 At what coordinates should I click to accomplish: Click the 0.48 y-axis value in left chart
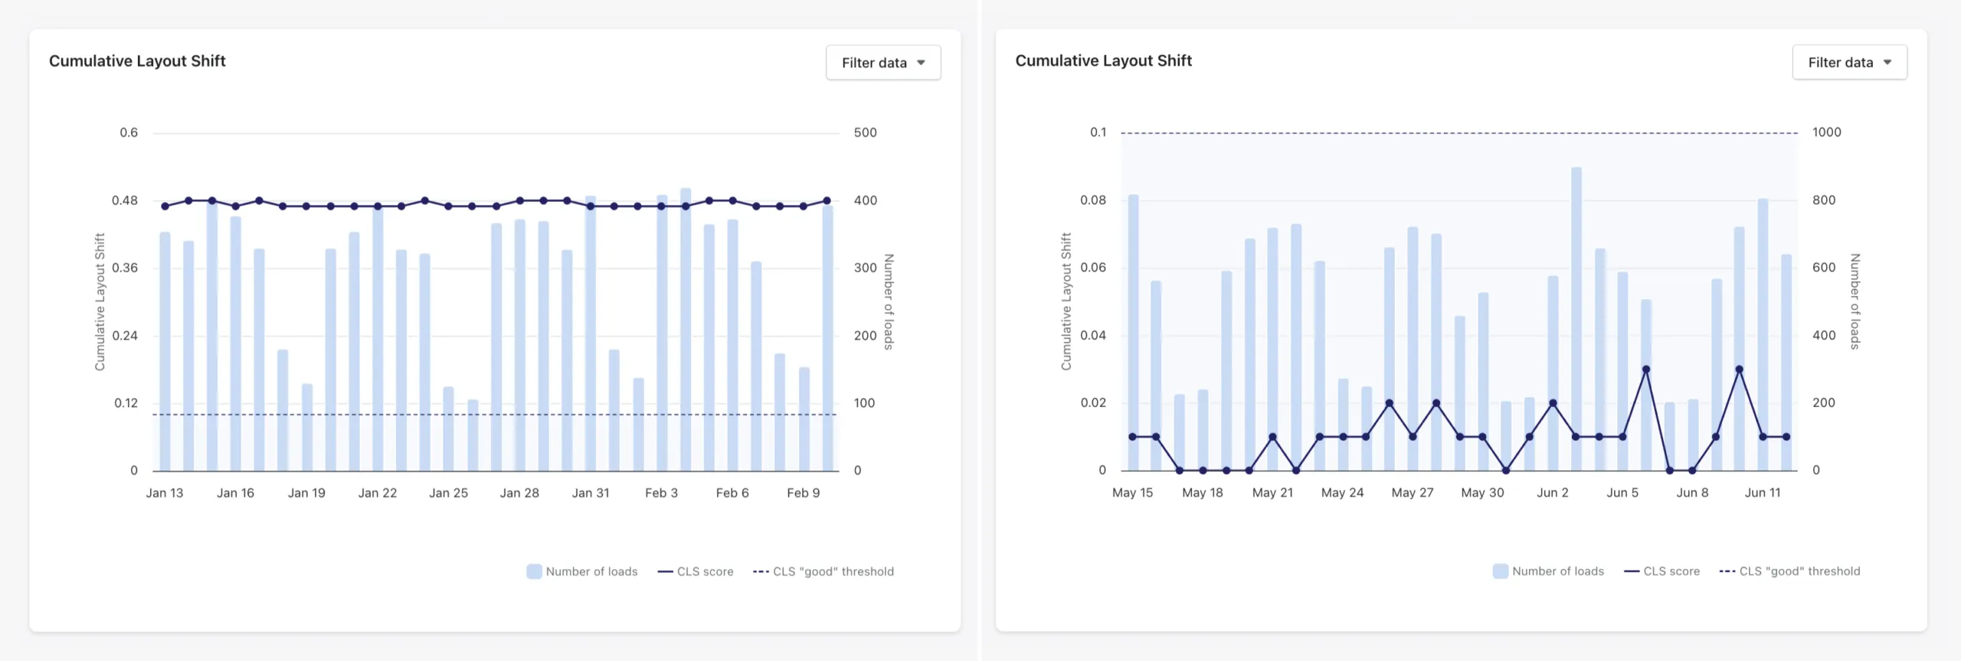point(125,200)
